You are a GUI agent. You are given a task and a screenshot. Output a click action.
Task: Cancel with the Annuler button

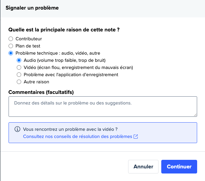point(143,167)
